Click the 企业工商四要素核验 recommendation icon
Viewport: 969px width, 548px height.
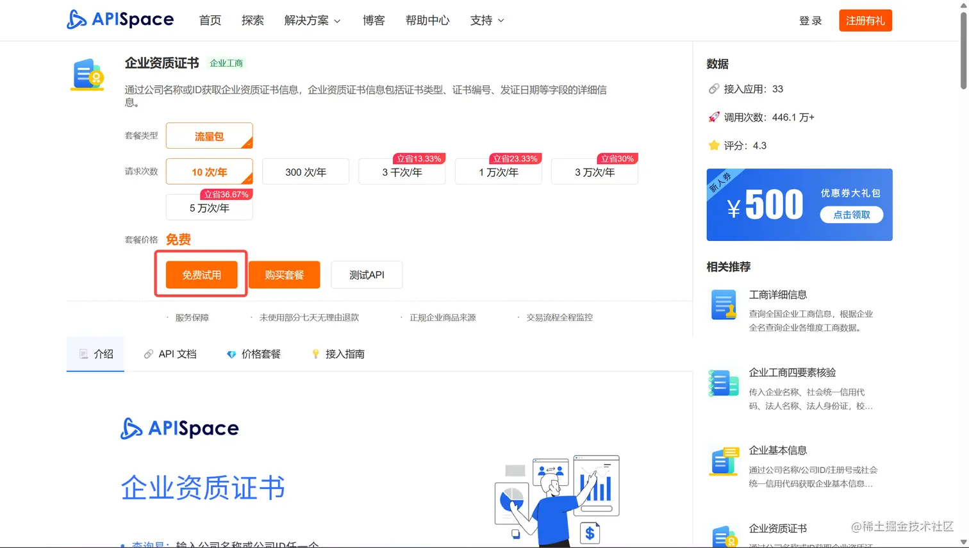724,383
